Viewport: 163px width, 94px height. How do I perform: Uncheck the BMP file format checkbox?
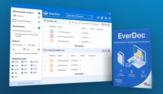click(32, 73)
